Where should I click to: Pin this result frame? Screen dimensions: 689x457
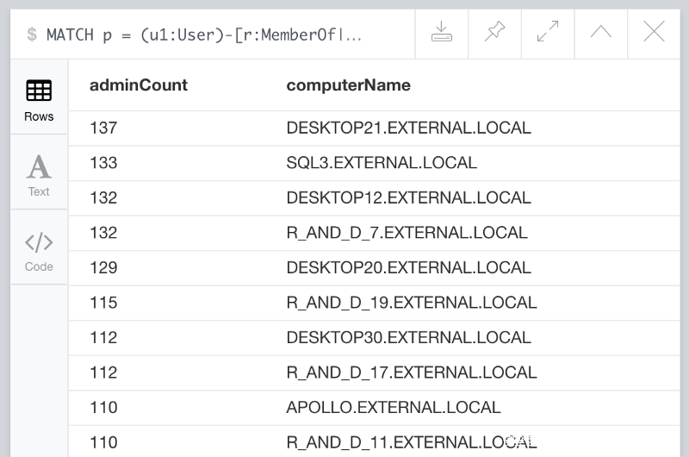click(x=494, y=33)
